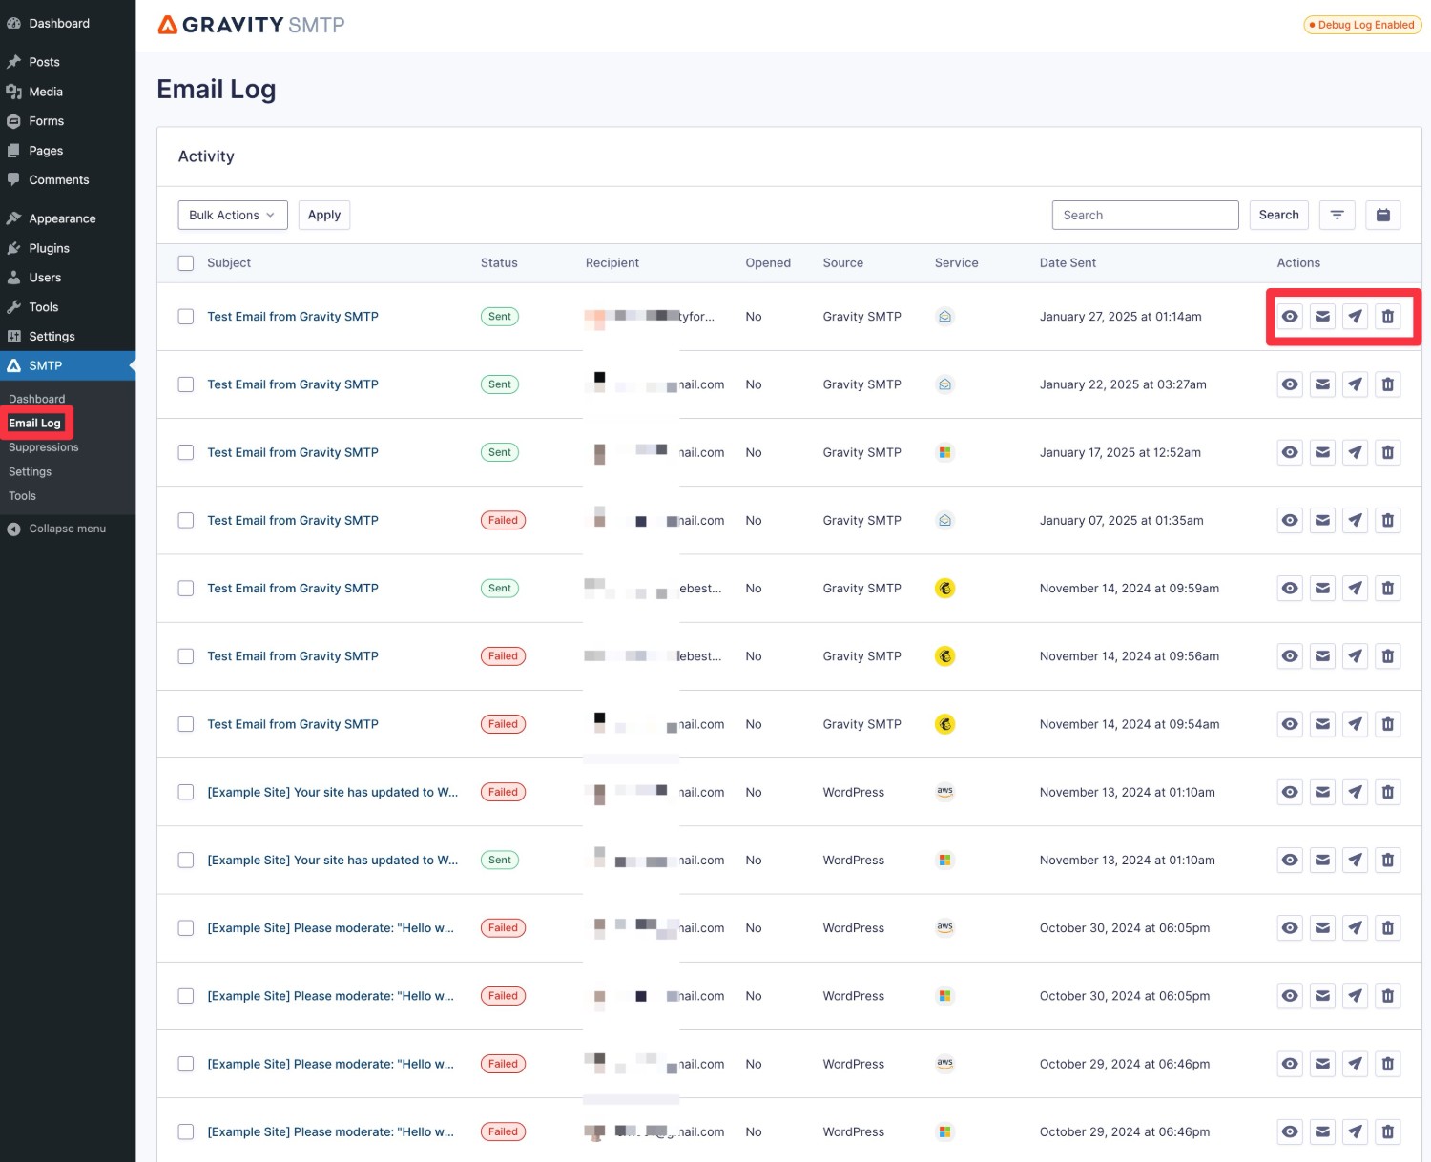
Task: Open the SMTP Tools submenu item
Action: 22,496
